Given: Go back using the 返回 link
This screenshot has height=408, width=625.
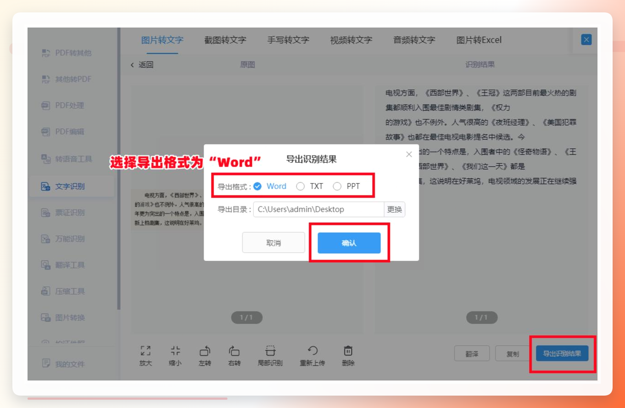Looking at the screenshot, I should pyautogui.click(x=142, y=65).
